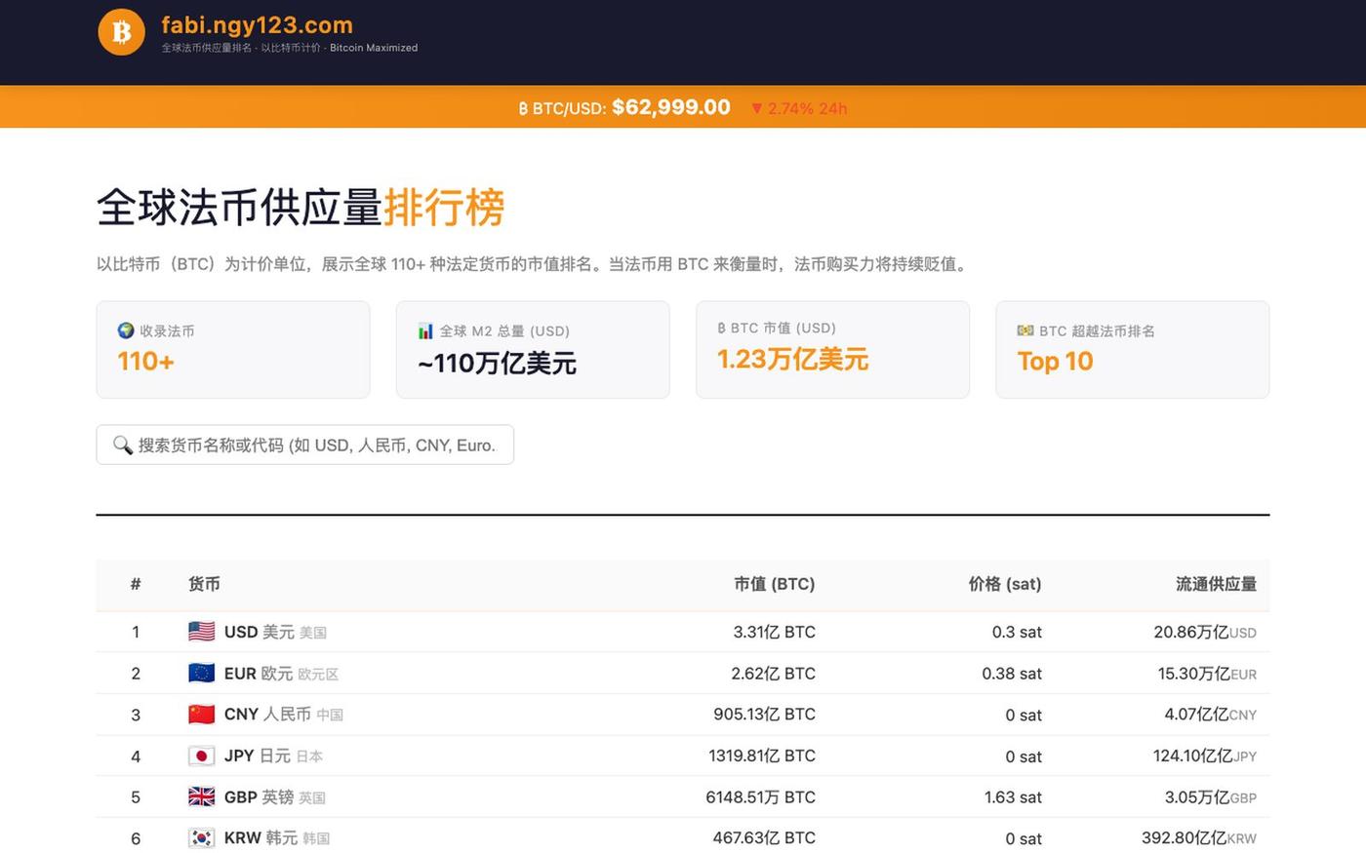Click the orange Bitcoin logo icon
This screenshot has height=853, width=1366.
point(122,32)
